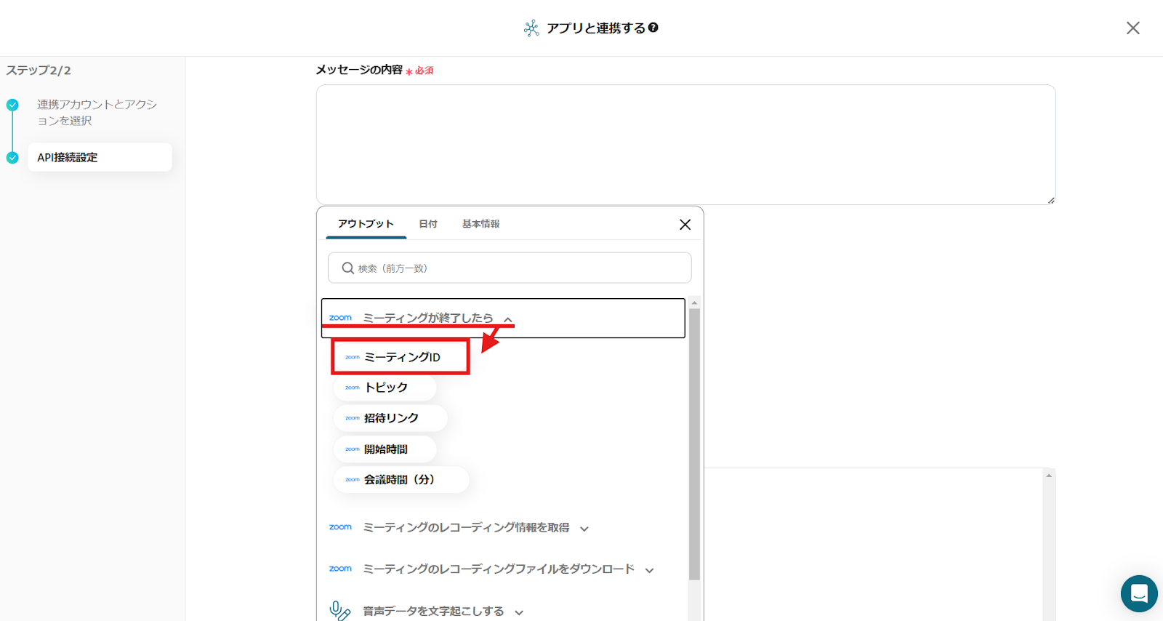Expand 音声データを文字起こしする section

tap(519, 612)
